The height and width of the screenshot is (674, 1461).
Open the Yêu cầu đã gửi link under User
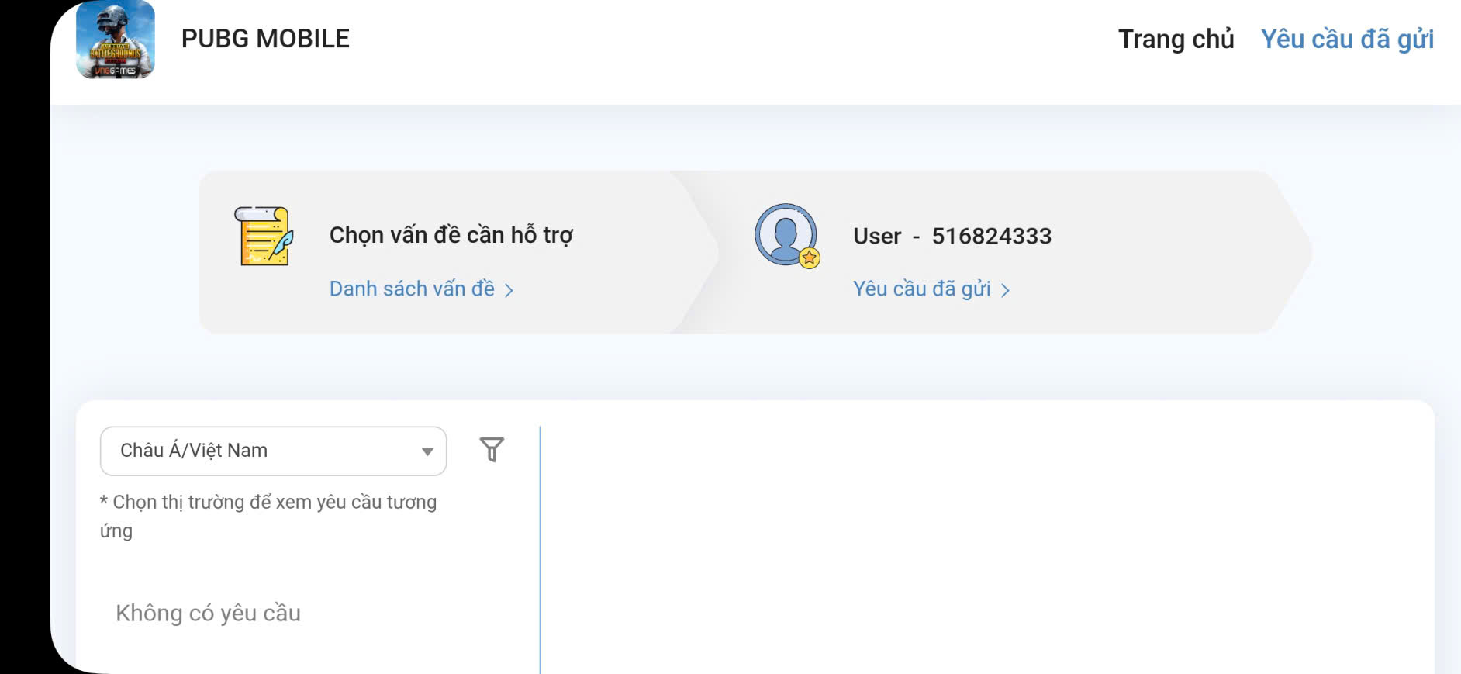pos(921,289)
